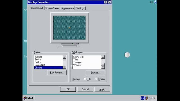
Task: Click the Pattern list scroll down arrow
Action: tap(64, 67)
